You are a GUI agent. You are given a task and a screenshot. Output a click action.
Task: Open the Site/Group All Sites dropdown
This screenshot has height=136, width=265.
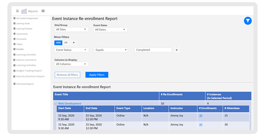point(71,30)
